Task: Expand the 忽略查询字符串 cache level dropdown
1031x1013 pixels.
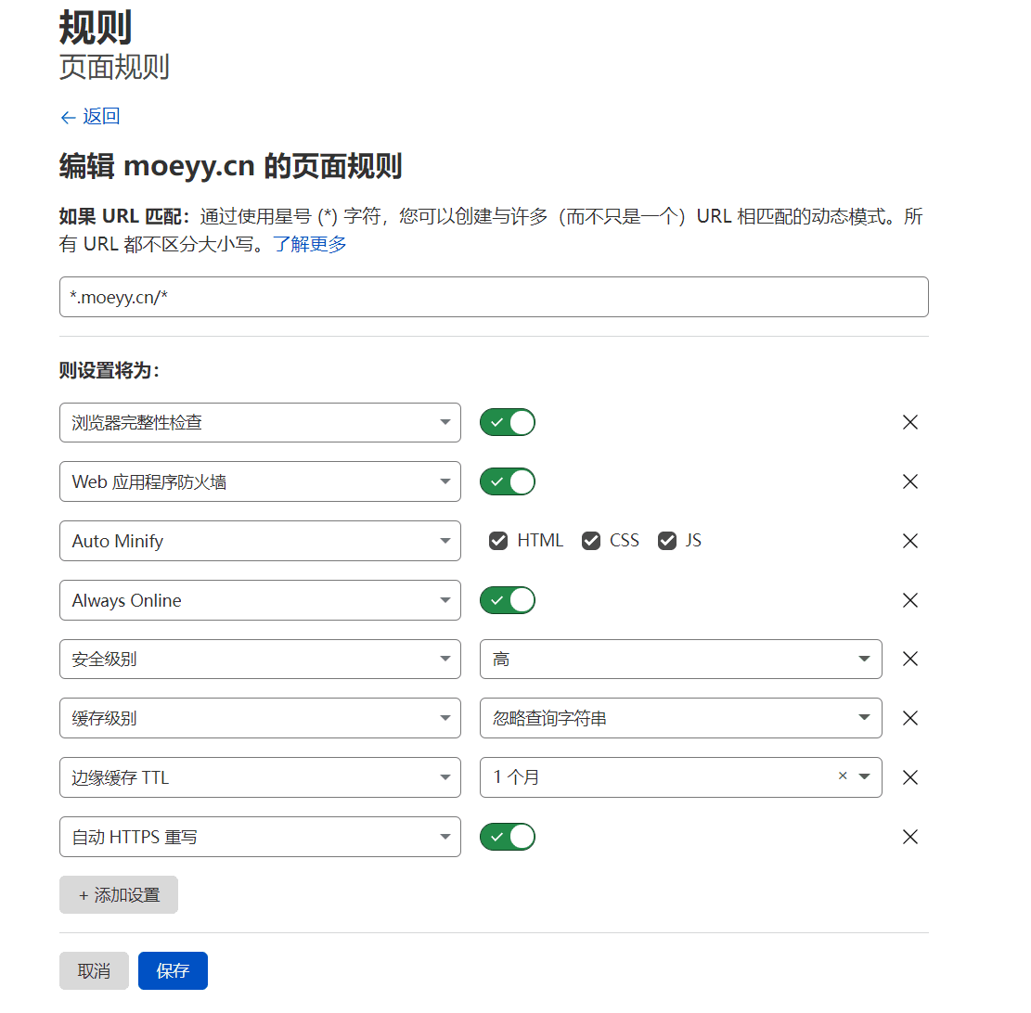Action: tap(680, 718)
